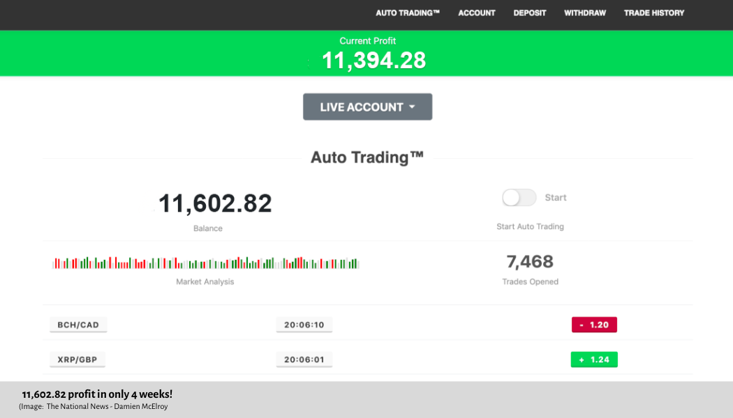733x418 pixels.
Task: Click the Current Profit value 11,394.28
Action: [x=373, y=61]
